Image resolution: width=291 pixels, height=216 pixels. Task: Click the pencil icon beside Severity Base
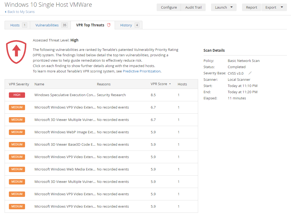250,73
